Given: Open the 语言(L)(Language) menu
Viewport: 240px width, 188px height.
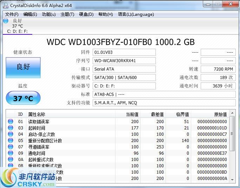Looking at the screenshot, I should click(x=136, y=14).
